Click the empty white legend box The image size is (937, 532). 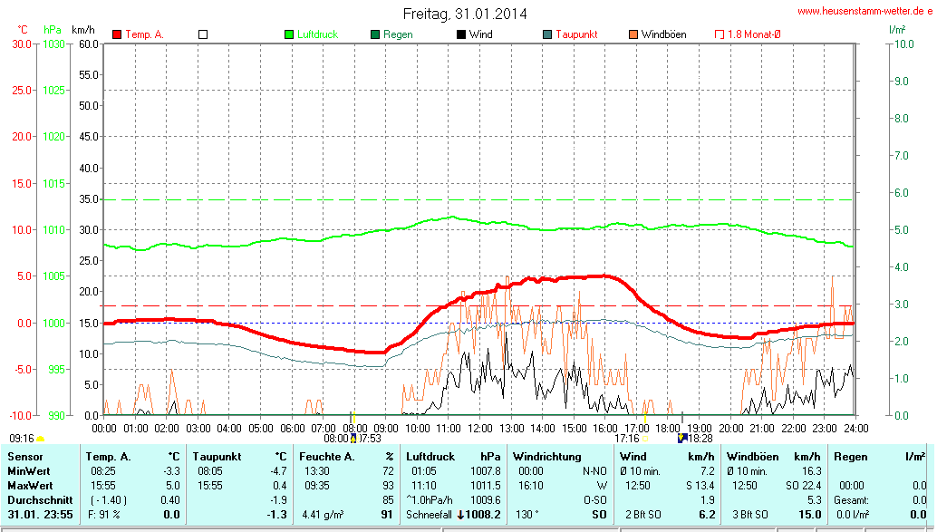[x=203, y=34]
